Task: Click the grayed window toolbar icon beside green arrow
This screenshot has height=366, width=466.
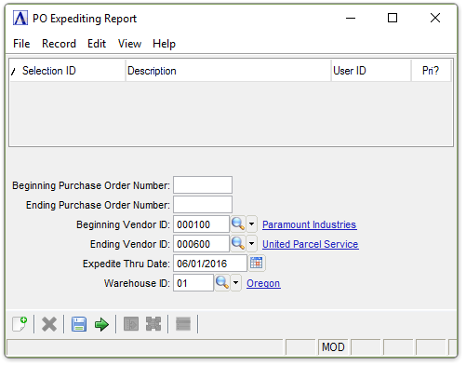Action: coord(131,324)
